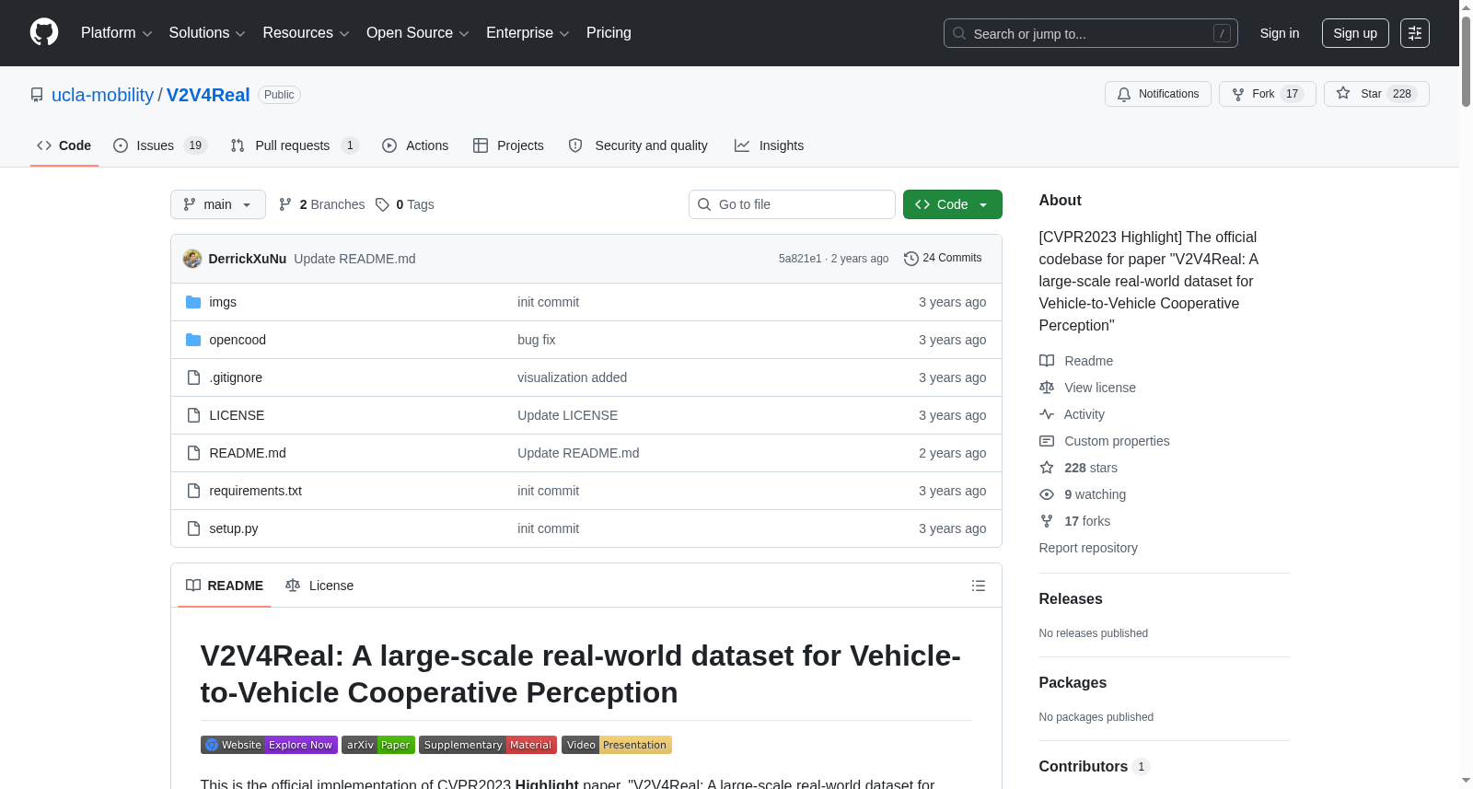Screen dimensions: 1473x789
Task: Click DerrickXuNu's avatar image
Action: (192, 259)
